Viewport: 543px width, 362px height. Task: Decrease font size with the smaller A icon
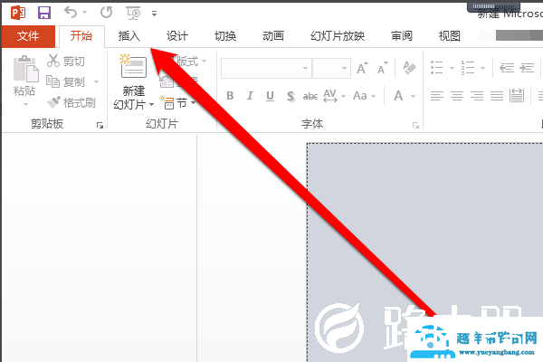click(x=382, y=68)
